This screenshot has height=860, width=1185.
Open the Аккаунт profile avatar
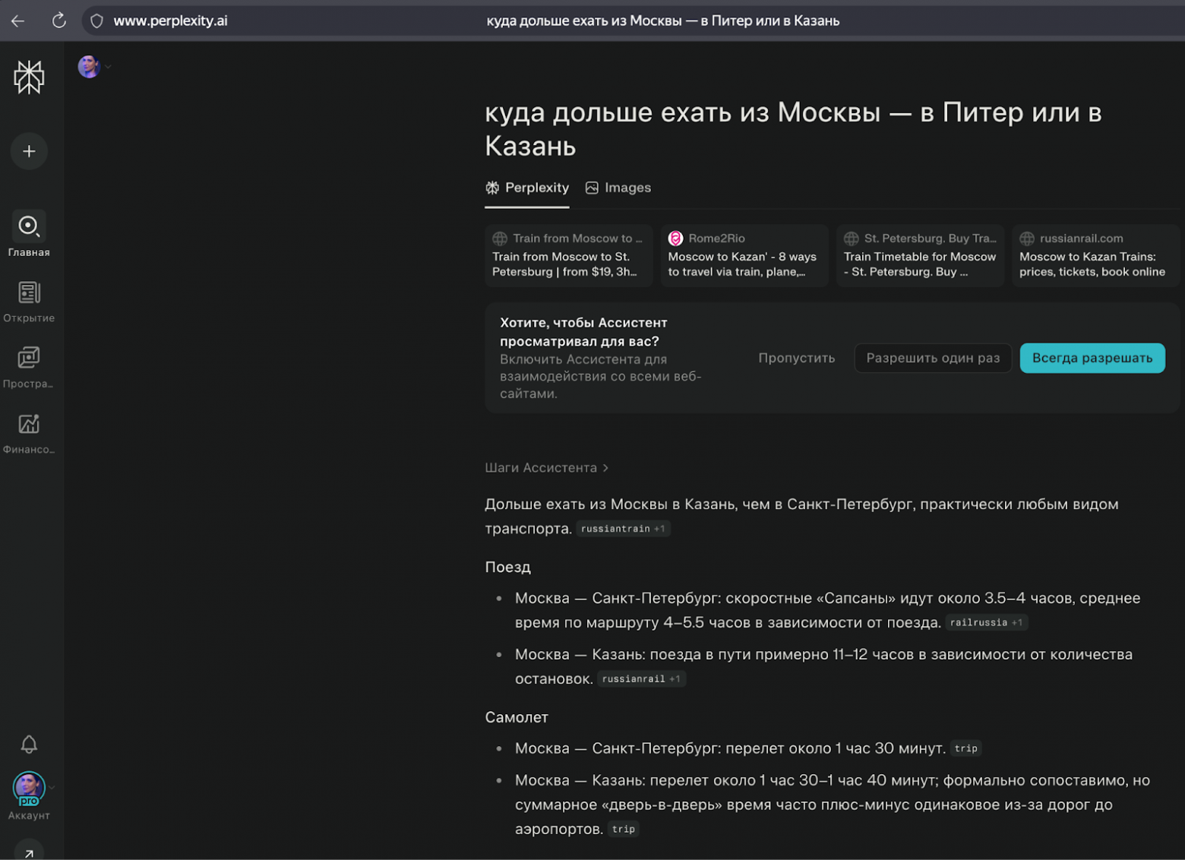click(29, 789)
